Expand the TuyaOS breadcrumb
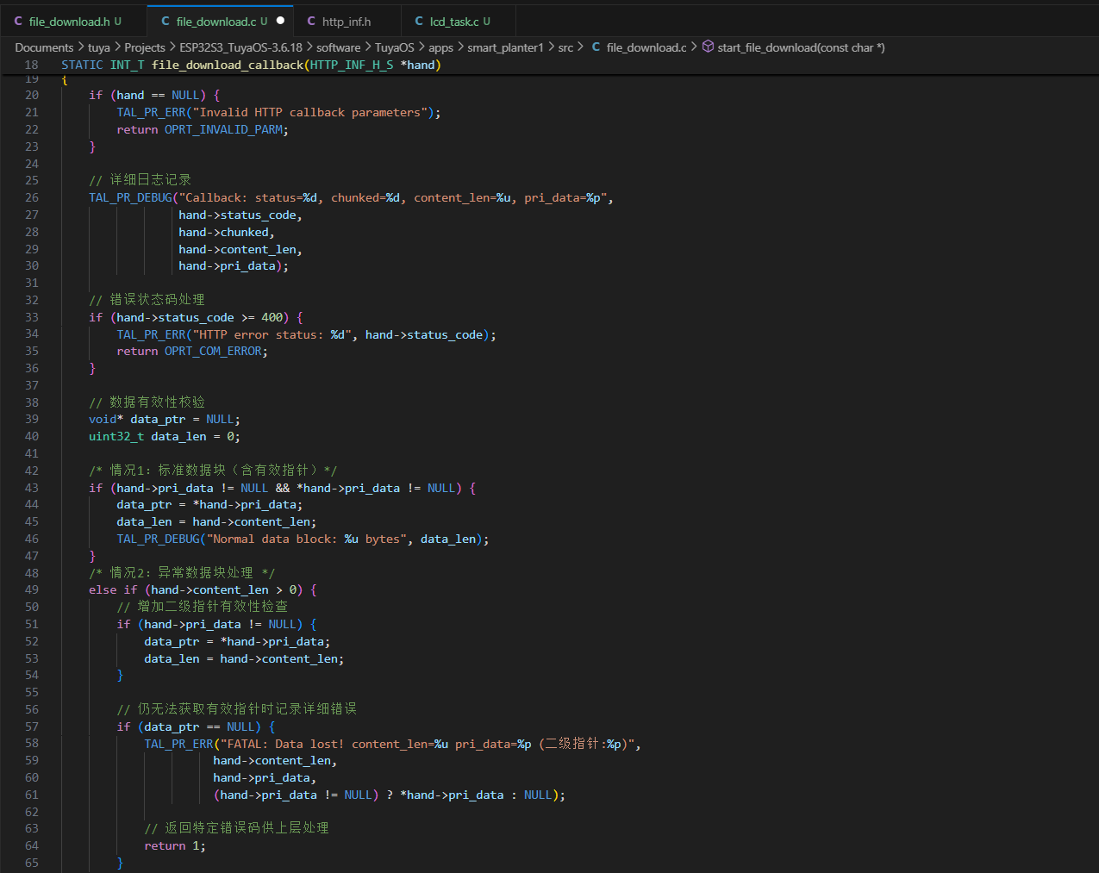Viewport: 1099px width, 873px height. 395,47
